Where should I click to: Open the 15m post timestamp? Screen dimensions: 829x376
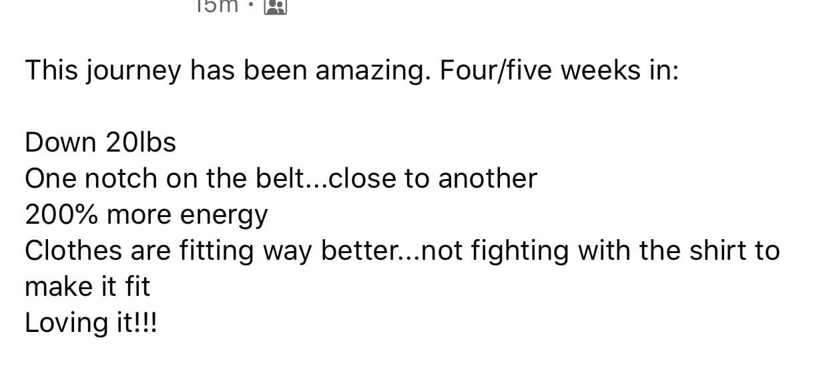216,6
